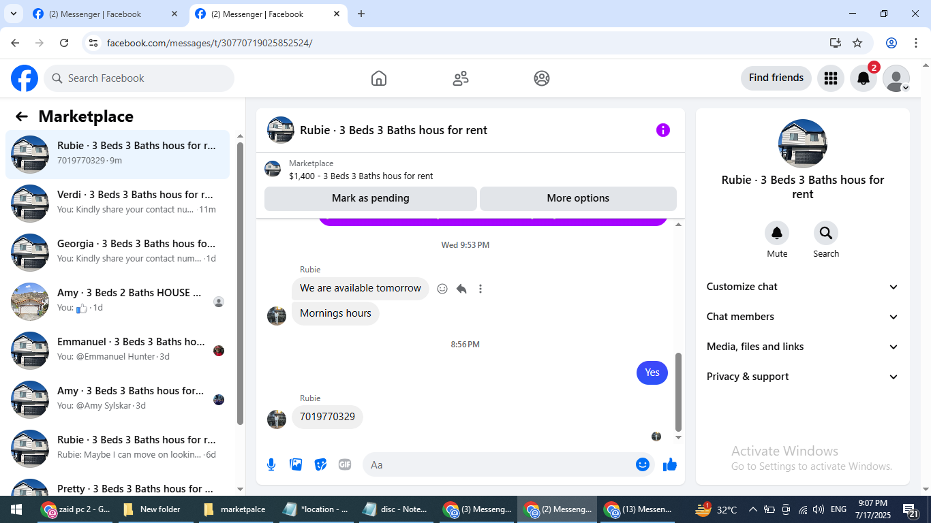Send a voice clip with the microphone
This screenshot has height=523, width=931.
[271, 464]
